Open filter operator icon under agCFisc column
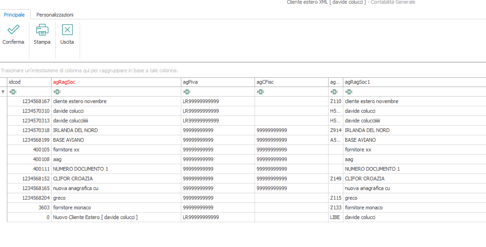 pos(259,92)
